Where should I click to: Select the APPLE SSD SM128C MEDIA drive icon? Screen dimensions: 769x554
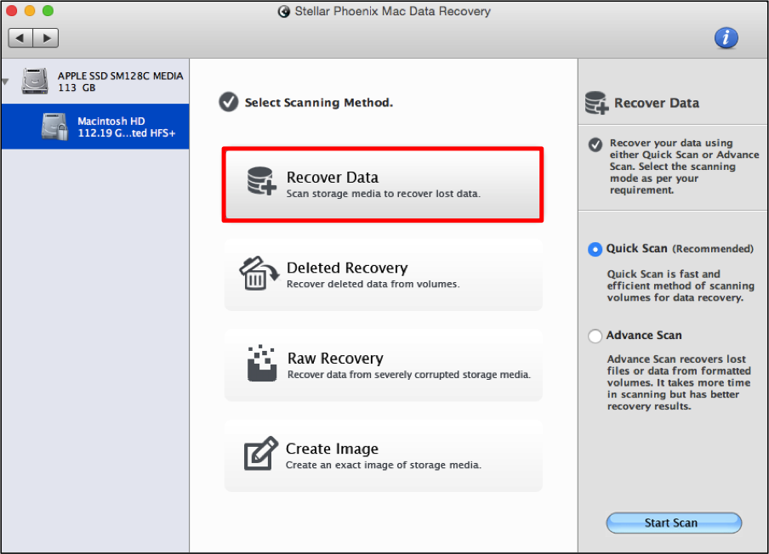(35, 81)
